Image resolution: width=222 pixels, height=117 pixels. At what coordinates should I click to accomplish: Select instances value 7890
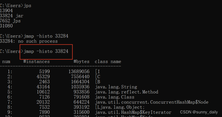[45, 112]
